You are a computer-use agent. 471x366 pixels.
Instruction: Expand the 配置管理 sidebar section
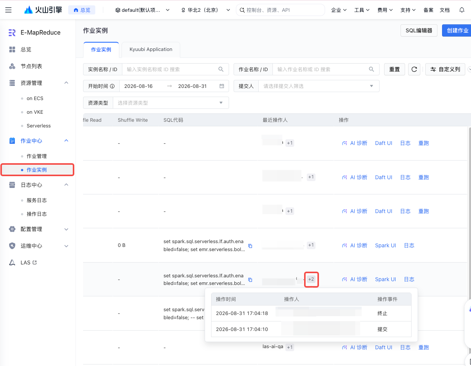[66, 229]
